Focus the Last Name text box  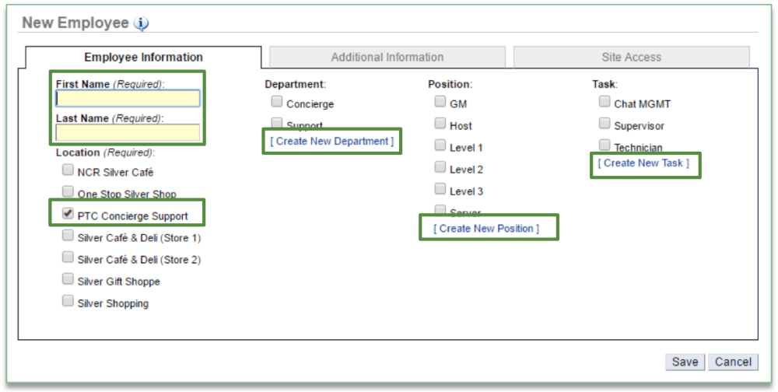click(128, 132)
